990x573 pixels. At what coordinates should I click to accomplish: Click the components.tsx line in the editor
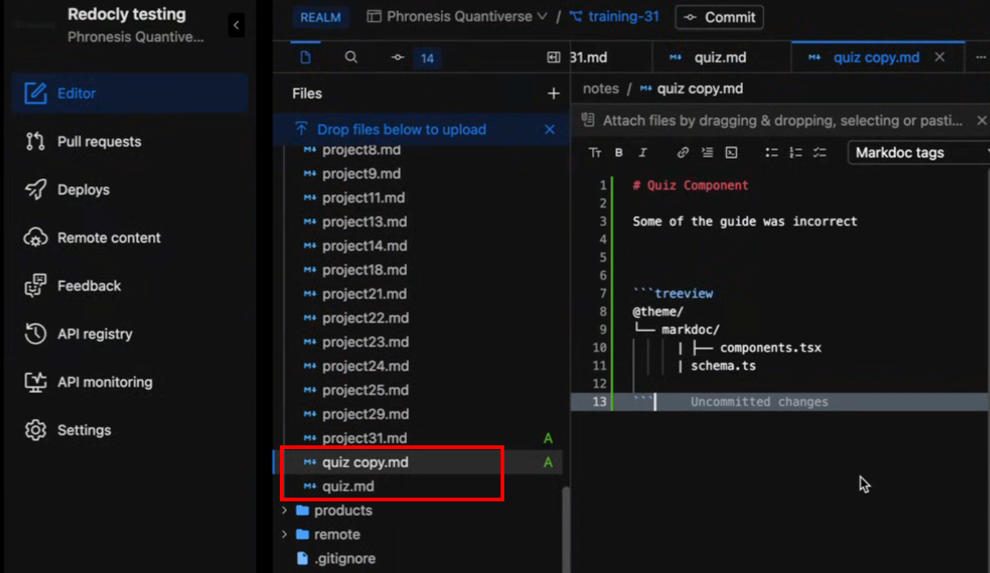tap(771, 348)
